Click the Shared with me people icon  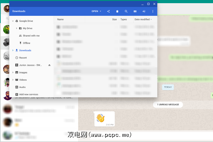20,36
